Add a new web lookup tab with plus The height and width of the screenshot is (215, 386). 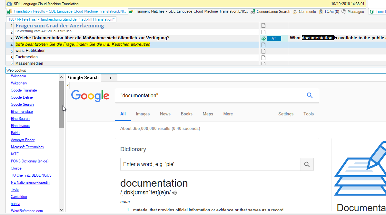point(110,78)
